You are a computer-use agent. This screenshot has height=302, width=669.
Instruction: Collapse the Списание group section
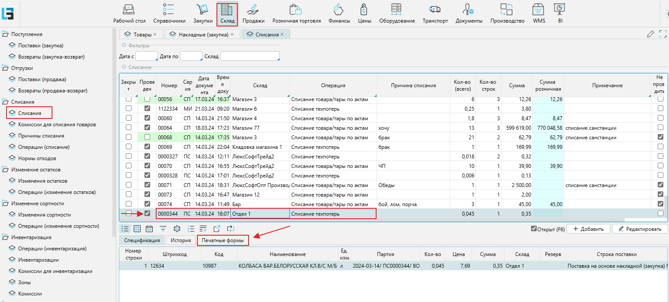(x=124, y=67)
